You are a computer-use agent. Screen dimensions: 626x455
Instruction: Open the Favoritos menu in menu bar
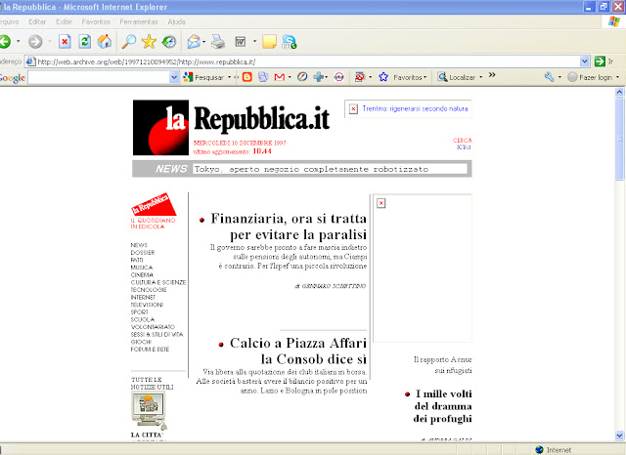click(96, 21)
